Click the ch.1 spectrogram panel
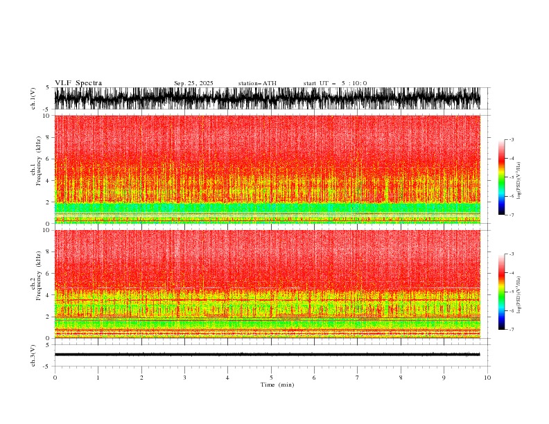The width and height of the screenshot is (549, 424). pyautogui.click(x=267, y=169)
